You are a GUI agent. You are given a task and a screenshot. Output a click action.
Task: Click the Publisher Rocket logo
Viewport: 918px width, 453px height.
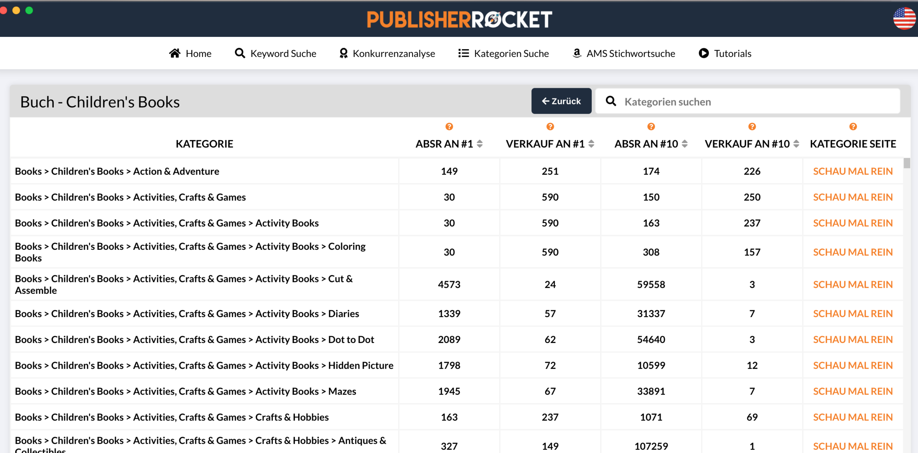click(x=459, y=19)
